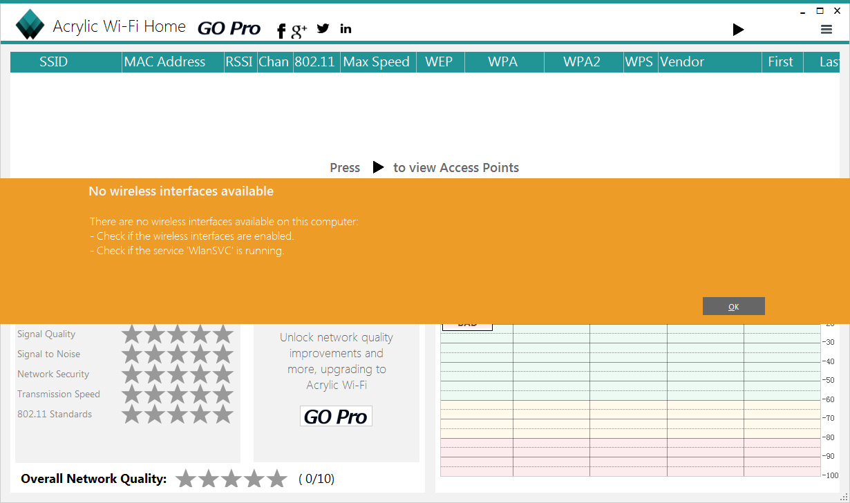Click the Overall Network Quality stars

click(231, 479)
